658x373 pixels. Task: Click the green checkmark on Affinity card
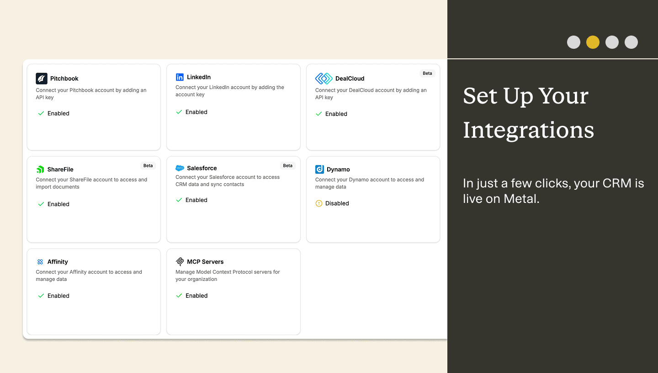point(41,295)
